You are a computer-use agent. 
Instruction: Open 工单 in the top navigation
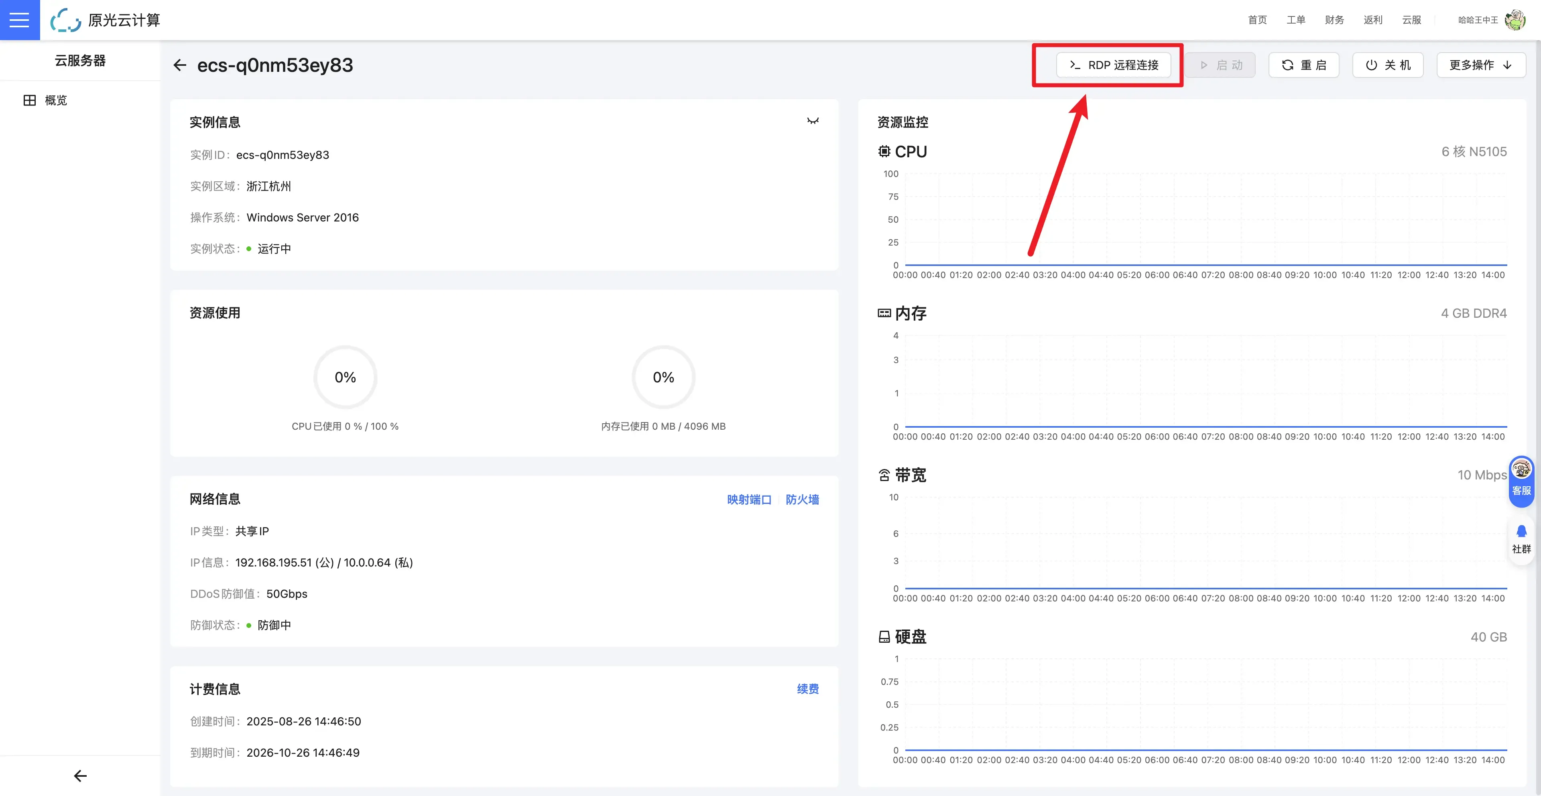[x=1296, y=20]
